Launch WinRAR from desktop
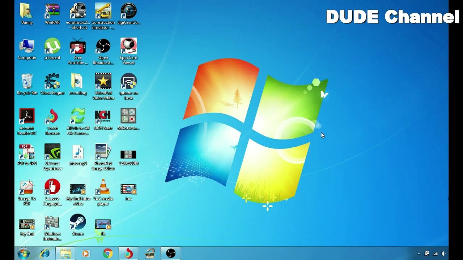This screenshot has height=260, width=463. [52, 14]
